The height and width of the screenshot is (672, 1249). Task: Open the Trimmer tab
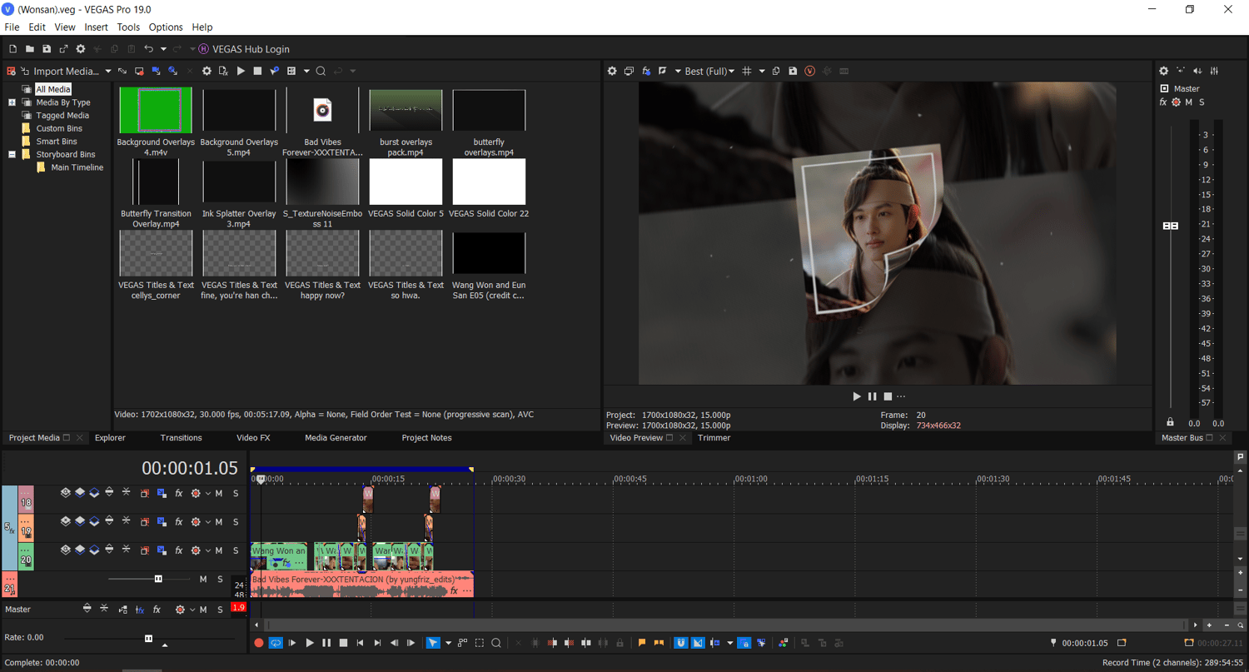[714, 438]
